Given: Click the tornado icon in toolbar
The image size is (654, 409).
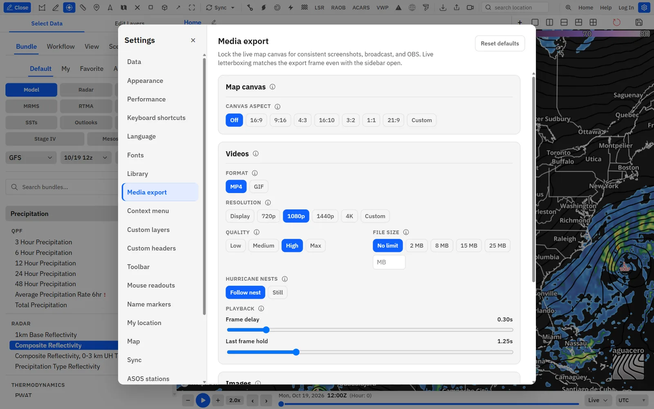Looking at the screenshot, I should (426, 7).
